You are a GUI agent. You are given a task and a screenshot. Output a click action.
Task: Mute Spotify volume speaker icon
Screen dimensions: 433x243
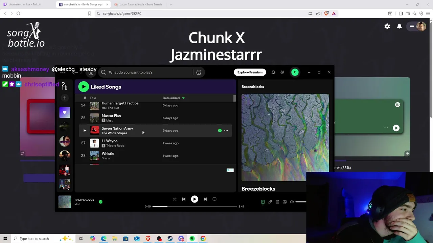292,202
